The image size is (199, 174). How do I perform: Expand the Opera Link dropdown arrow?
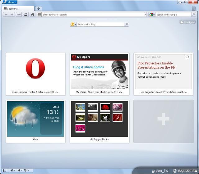15,170
